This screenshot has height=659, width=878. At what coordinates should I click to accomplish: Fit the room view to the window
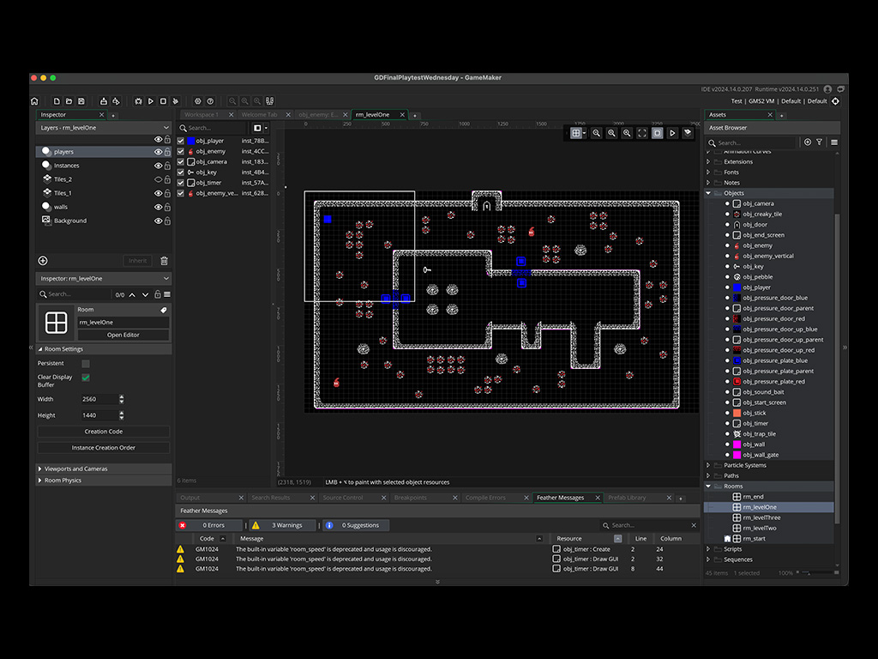(642, 131)
